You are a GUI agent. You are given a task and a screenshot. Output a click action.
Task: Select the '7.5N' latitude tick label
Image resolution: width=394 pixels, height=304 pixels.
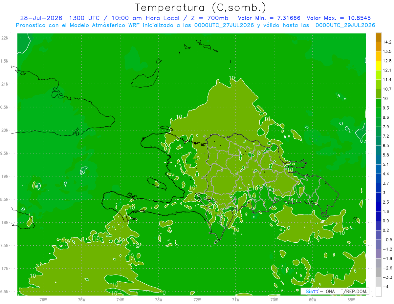coord(4,246)
